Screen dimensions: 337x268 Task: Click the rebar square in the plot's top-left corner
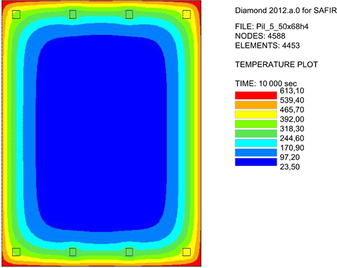pyautogui.click(x=16, y=15)
